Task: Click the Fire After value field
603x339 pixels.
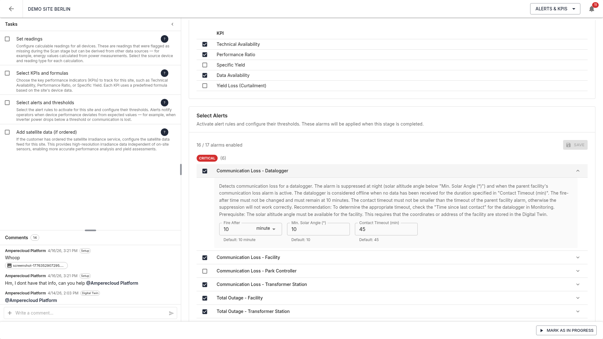Action: click(x=237, y=229)
